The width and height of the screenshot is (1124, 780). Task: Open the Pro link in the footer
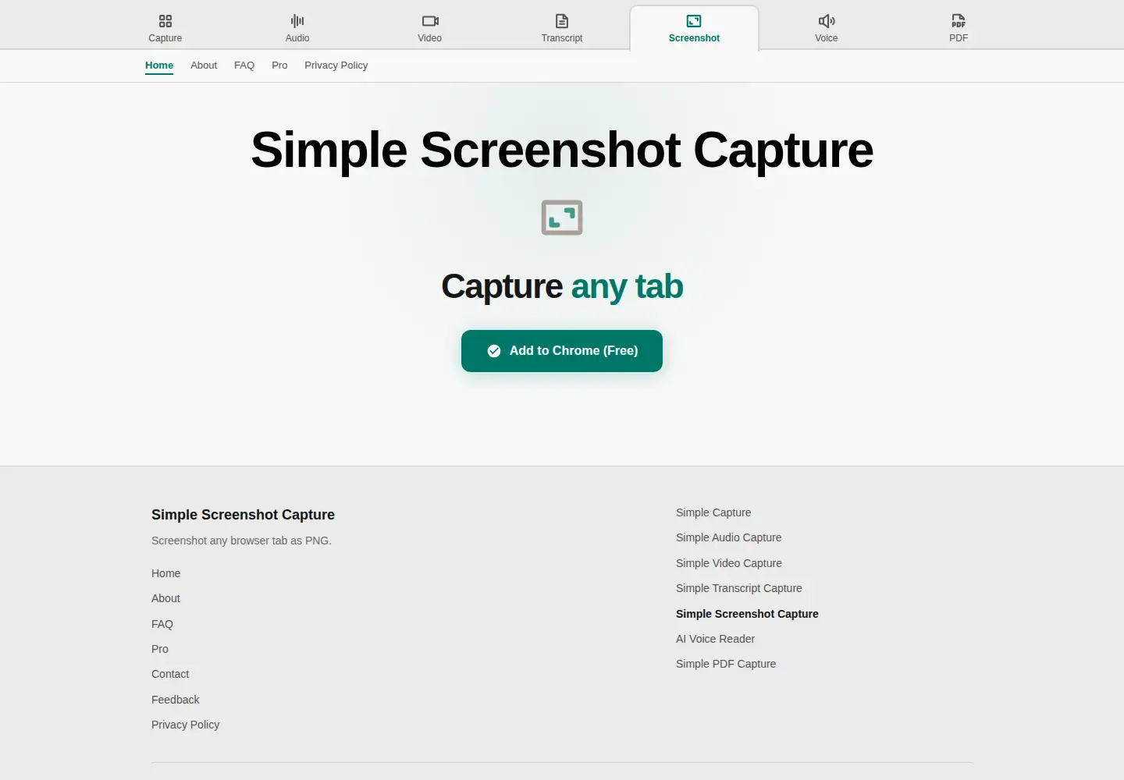tap(160, 649)
